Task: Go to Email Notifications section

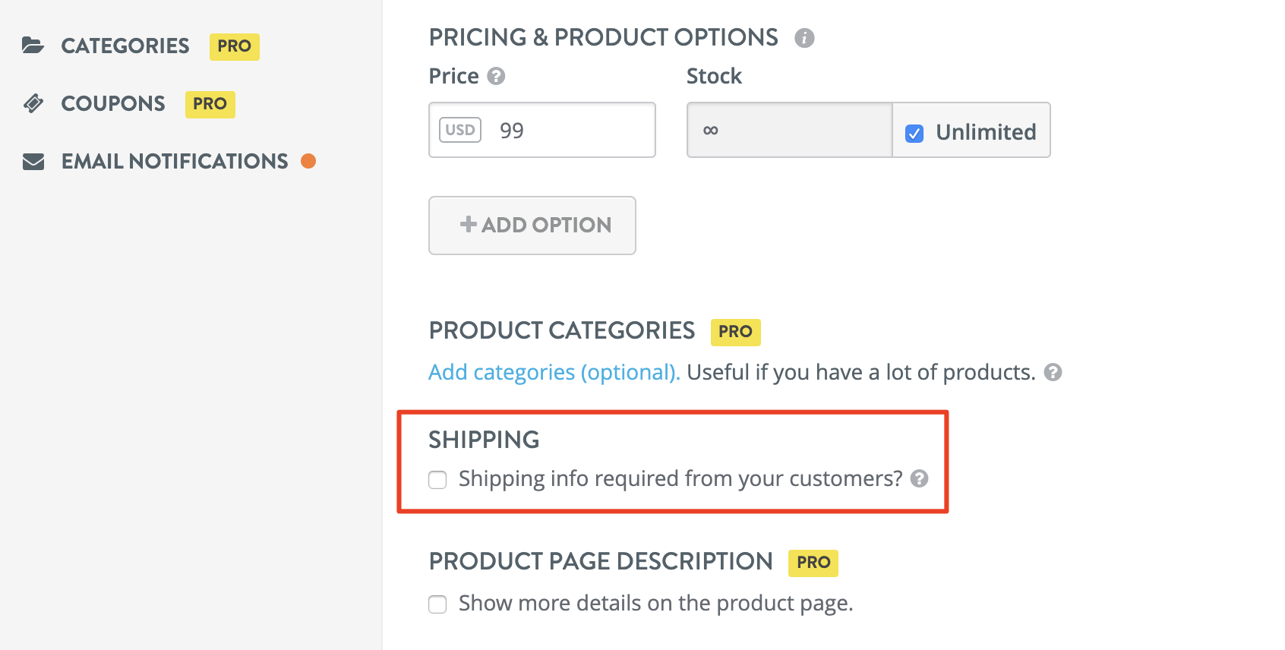Action: tap(175, 161)
